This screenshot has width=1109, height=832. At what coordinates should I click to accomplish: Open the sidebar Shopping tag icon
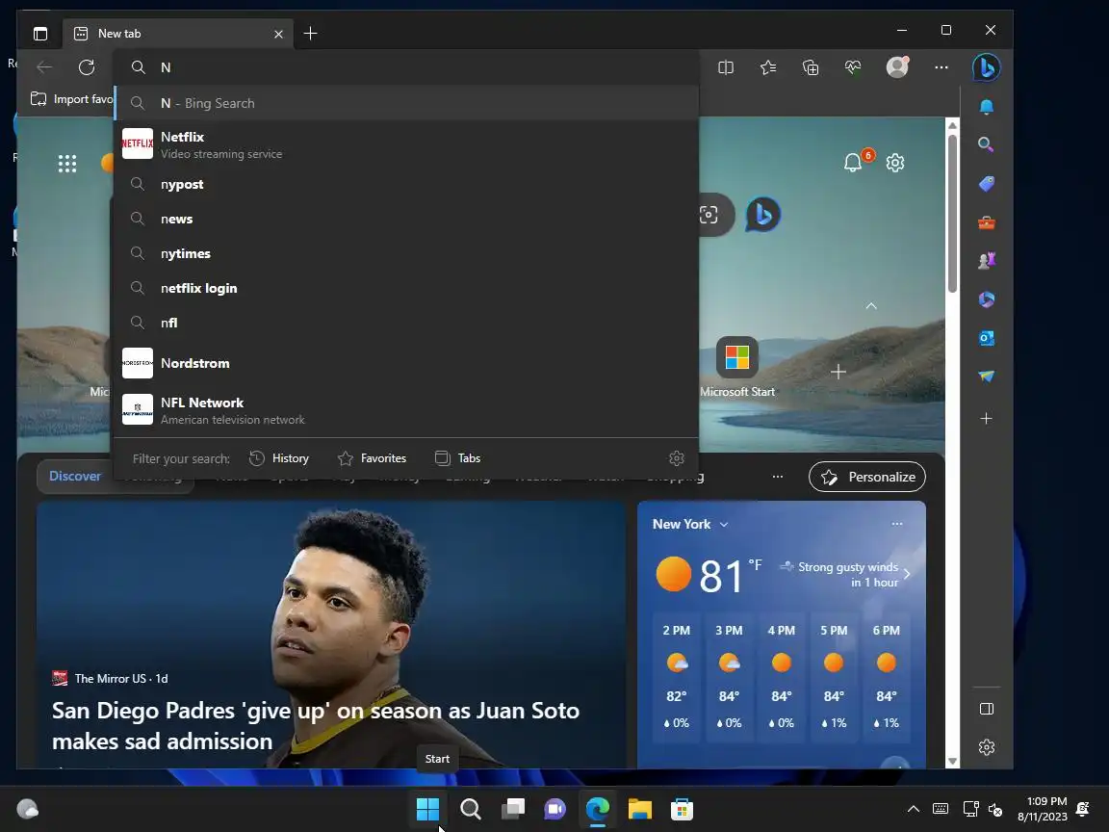(x=986, y=184)
